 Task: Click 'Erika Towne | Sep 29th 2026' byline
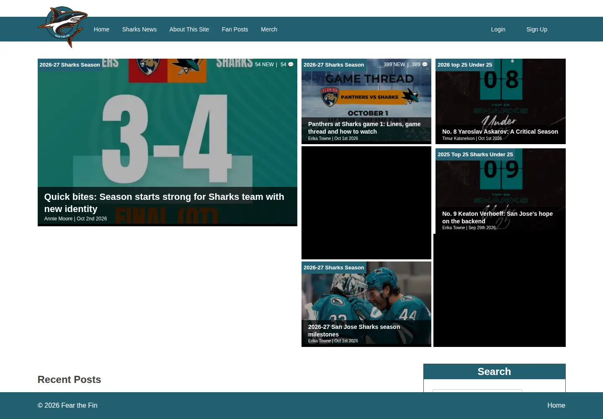click(x=469, y=228)
